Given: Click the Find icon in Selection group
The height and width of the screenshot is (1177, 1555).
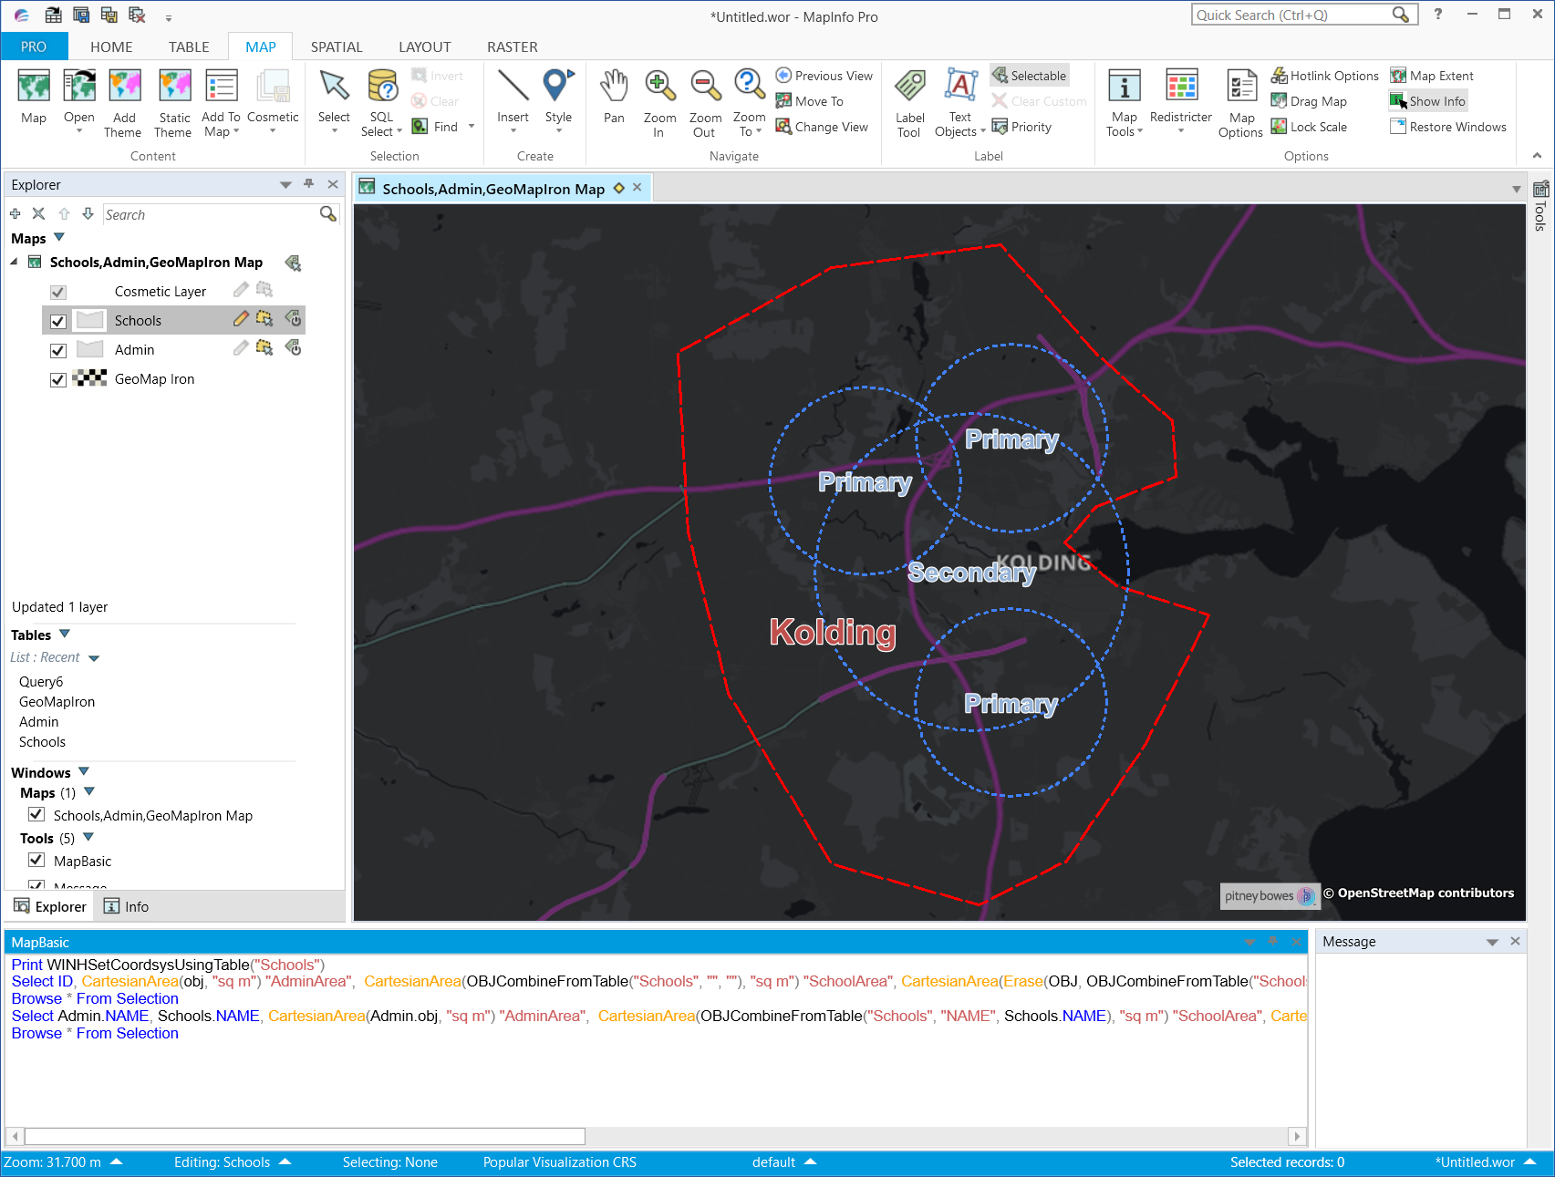Looking at the screenshot, I should [x=420, y=127].
